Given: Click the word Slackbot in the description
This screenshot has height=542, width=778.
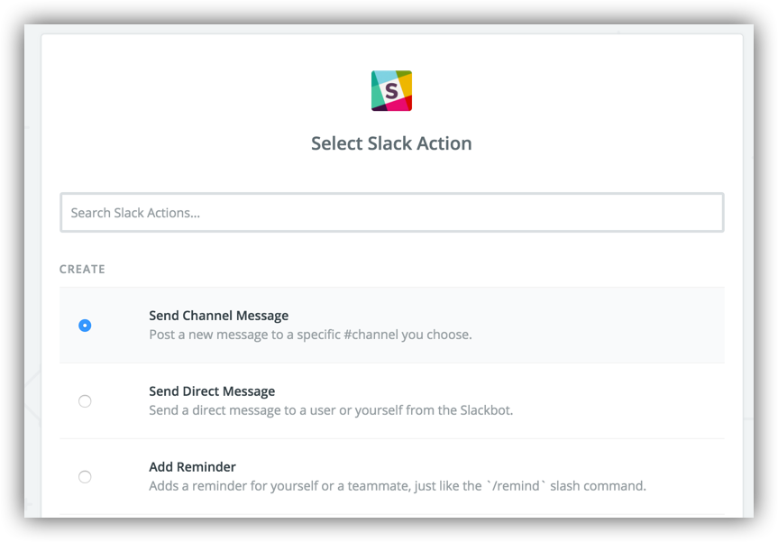Looking at the screenshot, I should 486,410.
